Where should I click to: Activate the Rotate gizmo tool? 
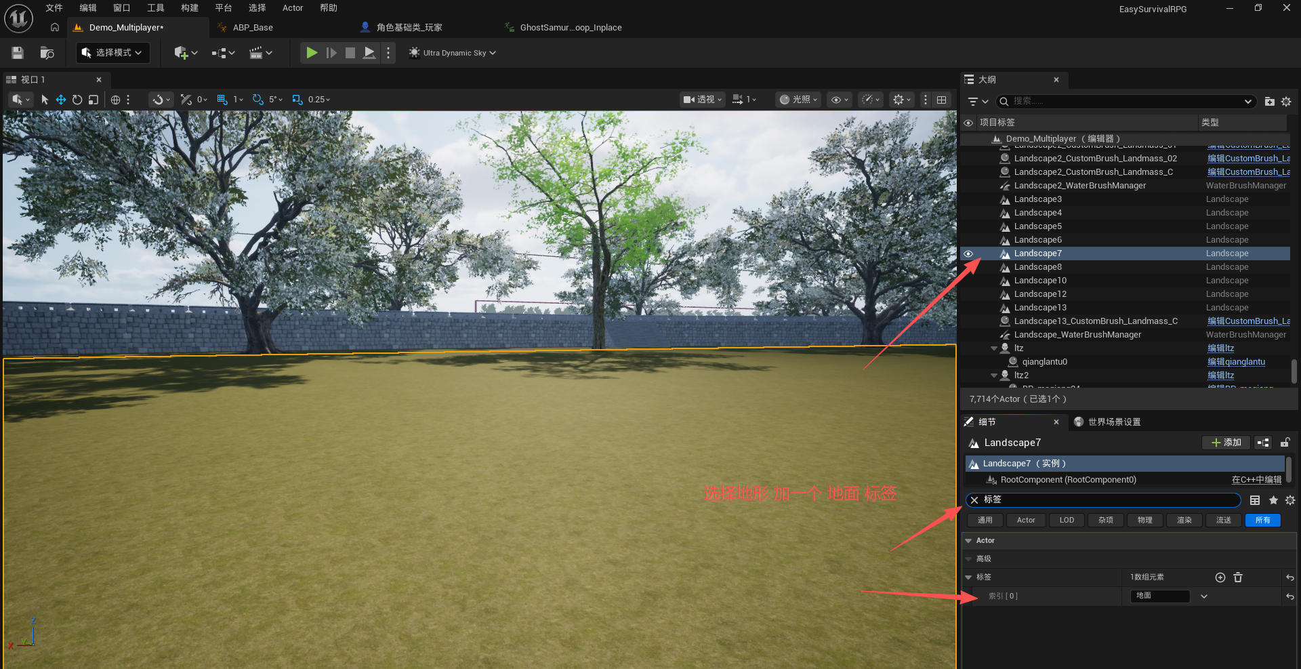(77, 100)
